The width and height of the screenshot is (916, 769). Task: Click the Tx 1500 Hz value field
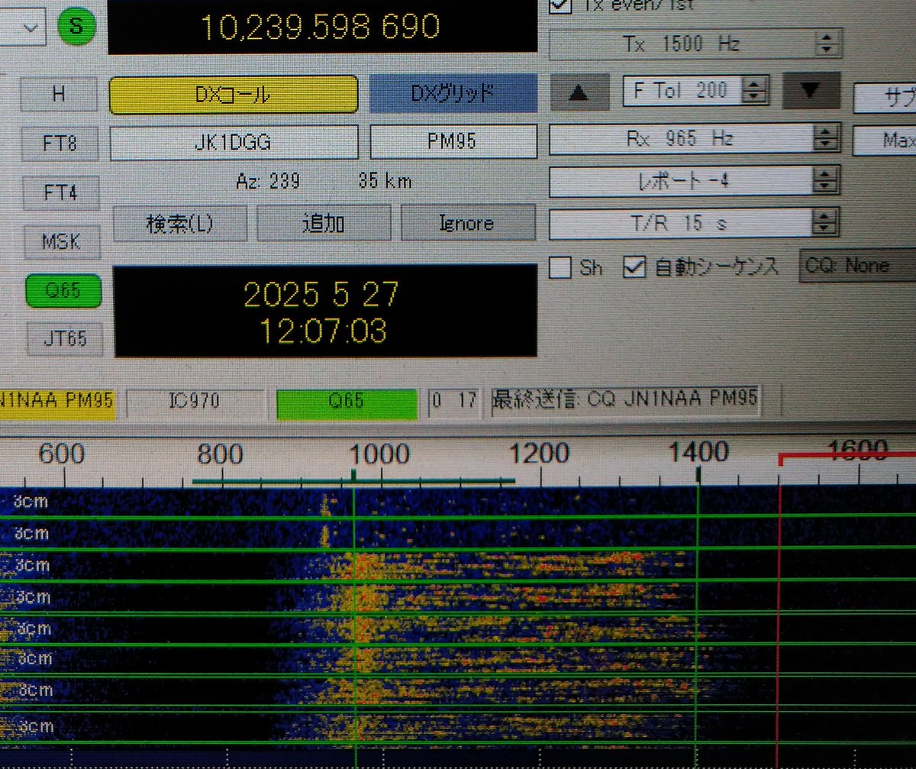pyautogui.click(x=683, y=44)
